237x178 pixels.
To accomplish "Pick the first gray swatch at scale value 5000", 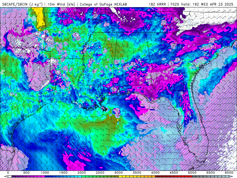I will pos(194,176).
